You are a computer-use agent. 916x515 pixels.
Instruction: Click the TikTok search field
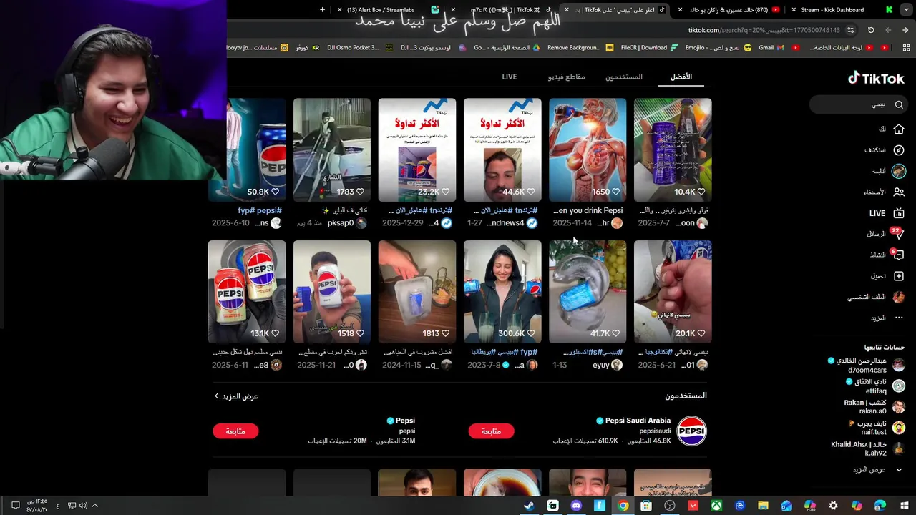[x=859, y=104]
